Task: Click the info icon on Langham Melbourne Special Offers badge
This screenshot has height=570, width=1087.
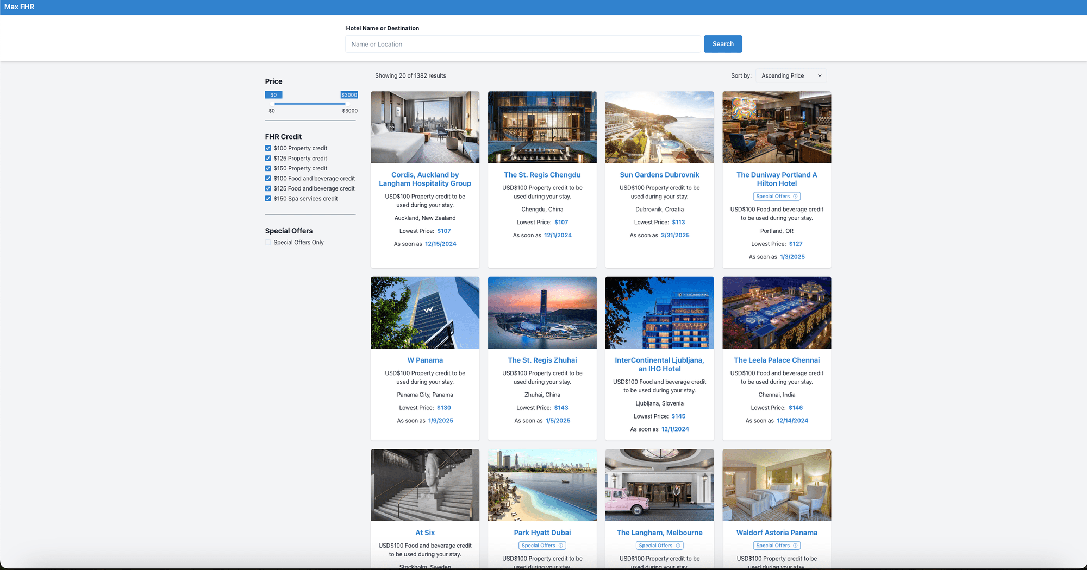Action: coord(678,546)
